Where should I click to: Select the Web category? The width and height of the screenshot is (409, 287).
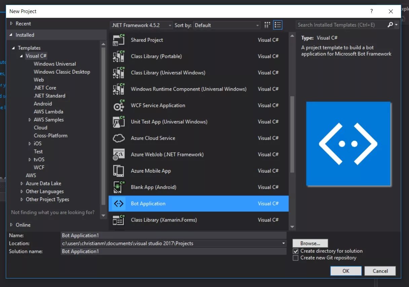pos(39,80)
